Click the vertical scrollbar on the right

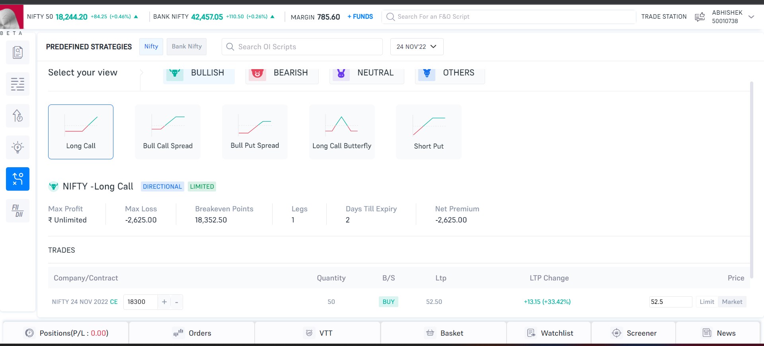751,180
